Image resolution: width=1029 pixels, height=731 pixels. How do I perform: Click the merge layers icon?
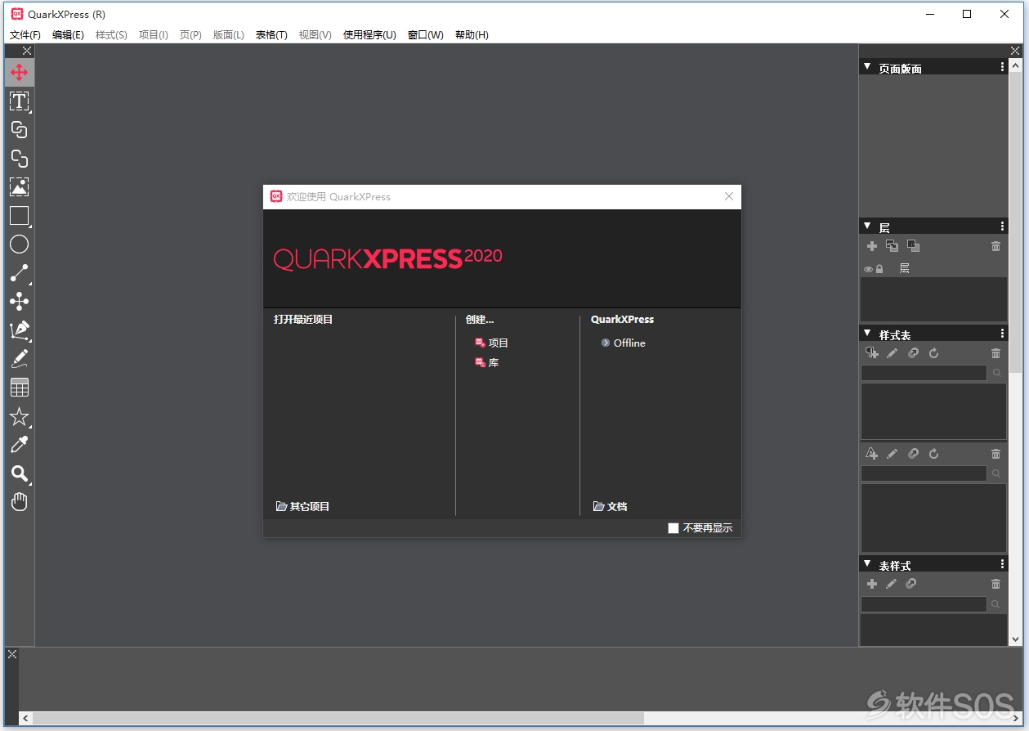point(913,246)
